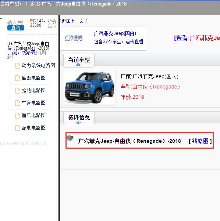Click the PC.147-33300 text in sidebar
The height and width of the screenshot is (221, 220).
click(x=38, y=23)
